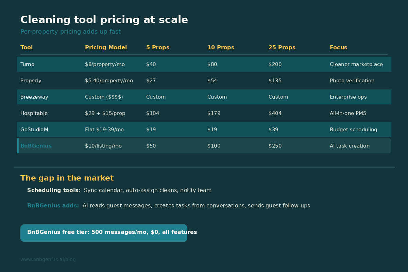Click BnBGenius's $50 price cell

[151, 146]
